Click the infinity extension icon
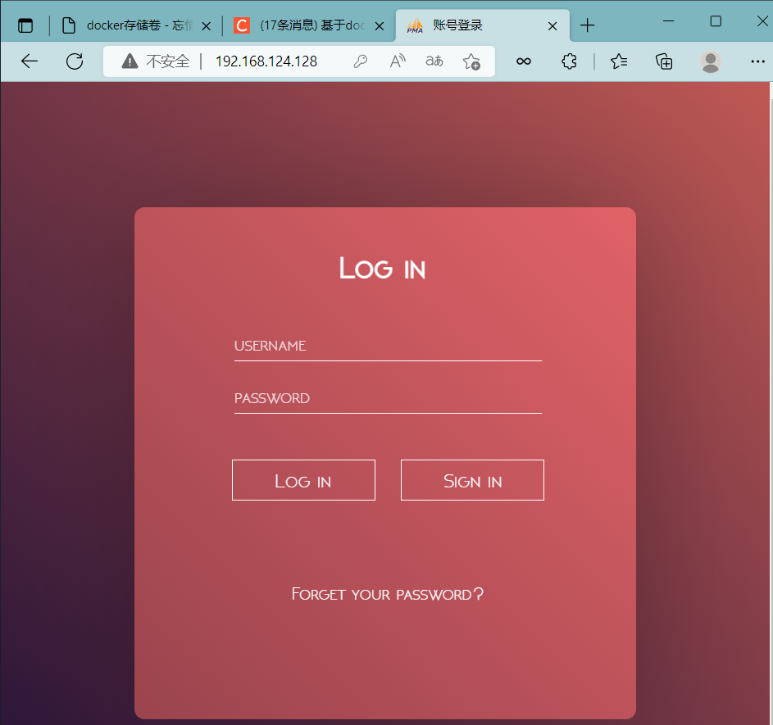Screen dimensions: 773x725 click(x=524, y=61)
